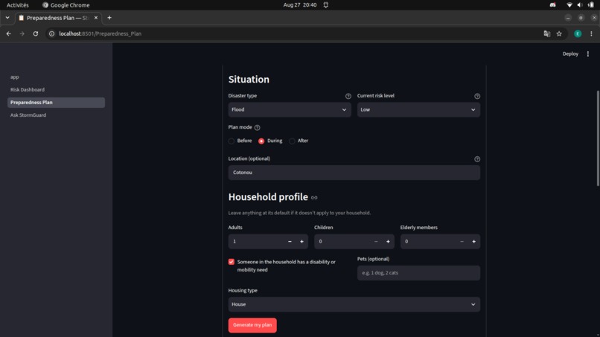Click the minus button for Children
Screen dimensions: 600x337
(x=376, y=241)
